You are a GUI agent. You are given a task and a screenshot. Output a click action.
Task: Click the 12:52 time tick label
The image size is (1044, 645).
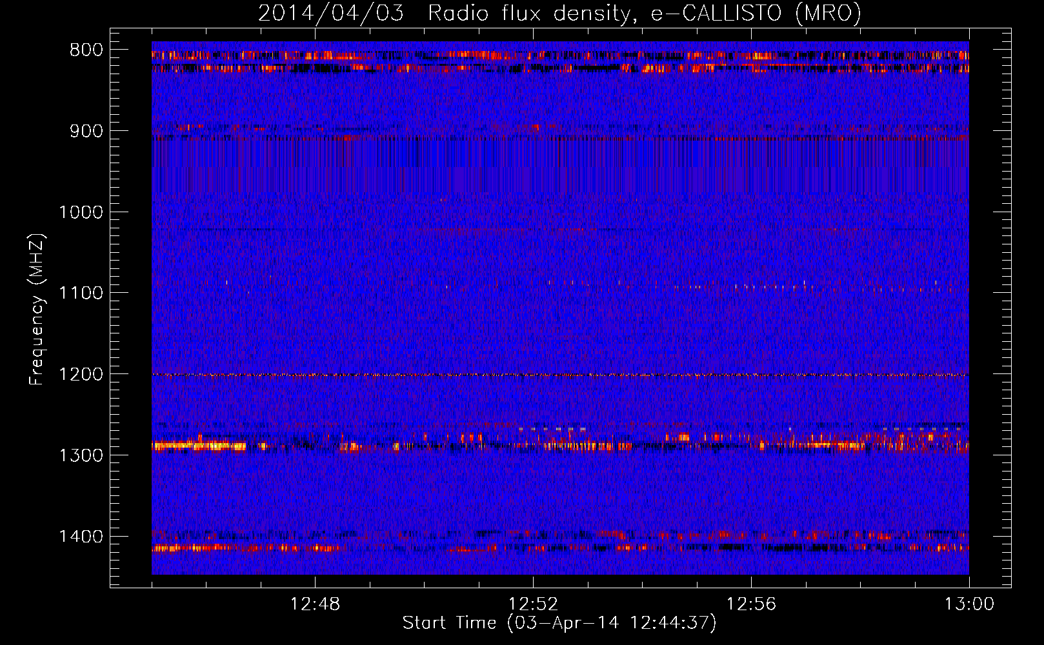click(533, 604)
